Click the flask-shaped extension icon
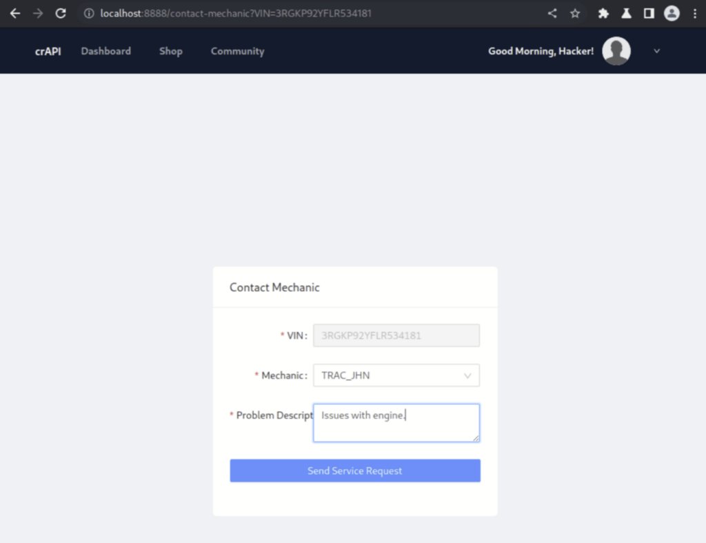Viewport: 706px width, 543px height. [x=626, y=12]
